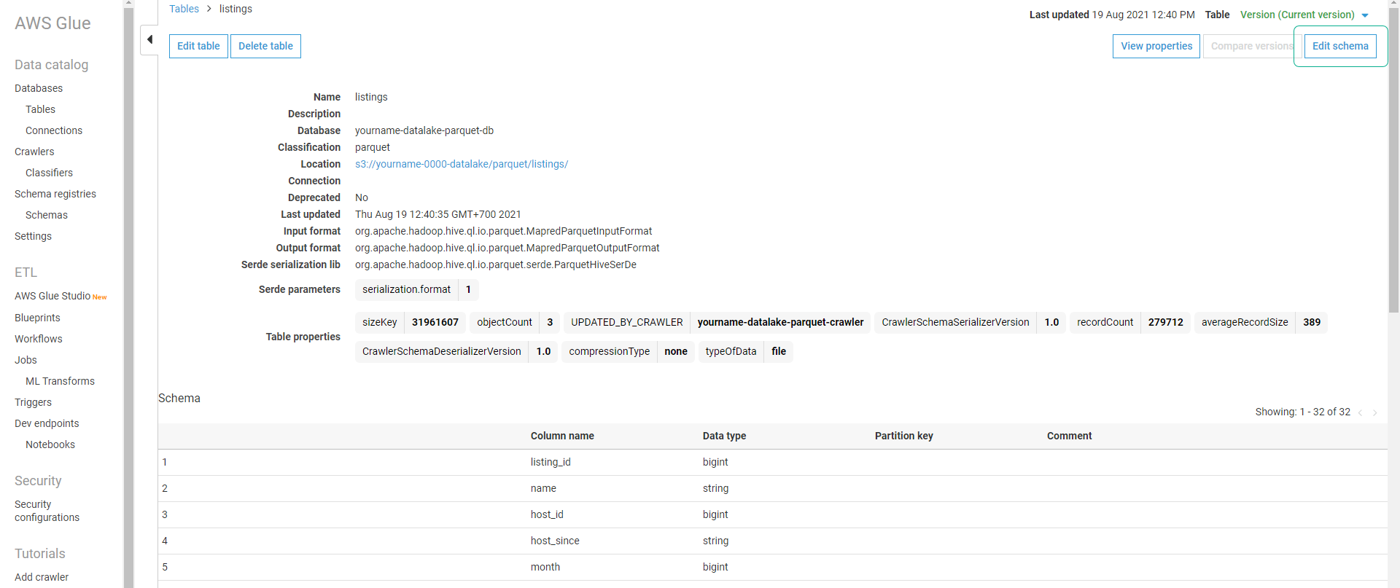The height and width of the screenshot is (588, 1400).
Task: Click the database name yourname-datalake-parquet-db
Action: point(424,130)
